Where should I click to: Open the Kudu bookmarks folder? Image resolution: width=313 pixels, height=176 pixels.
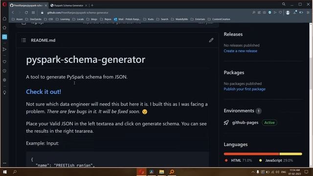tap(149, 19)
